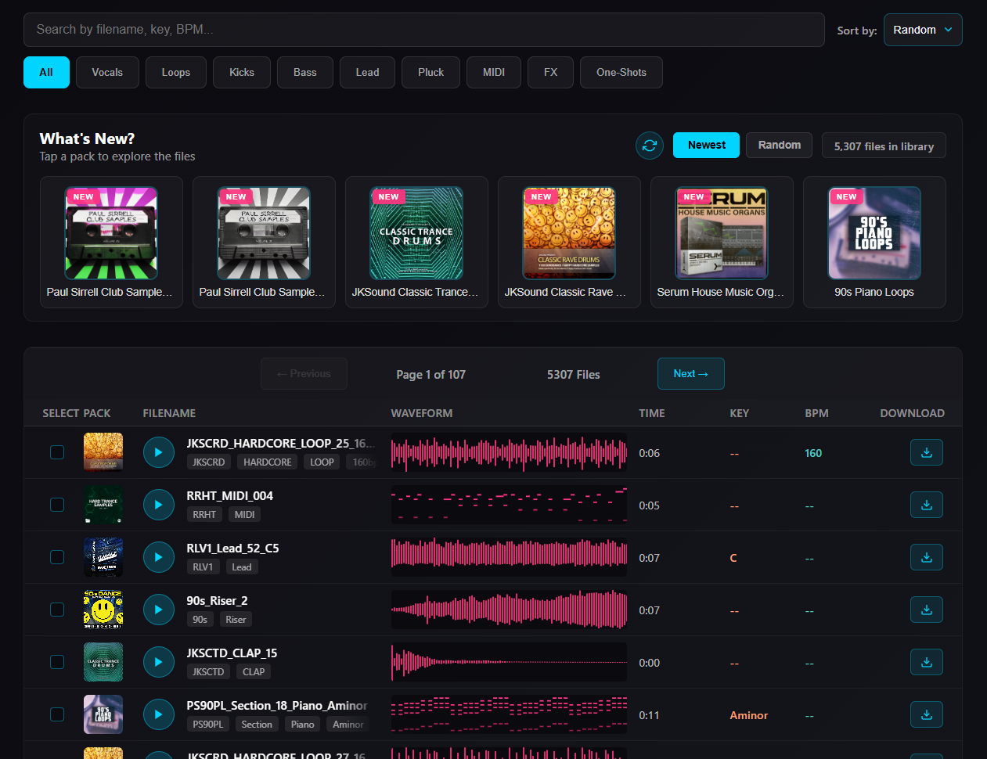Play the JKSCRD_HARDCORE_LOOP_25 sample
The height and width of the screenshot is (759, 987).
click(x=159, y=452)
